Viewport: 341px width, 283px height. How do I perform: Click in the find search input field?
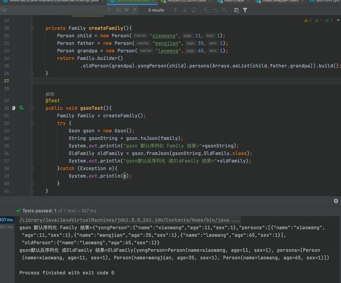pyautogui.click(x=57, y=10)
